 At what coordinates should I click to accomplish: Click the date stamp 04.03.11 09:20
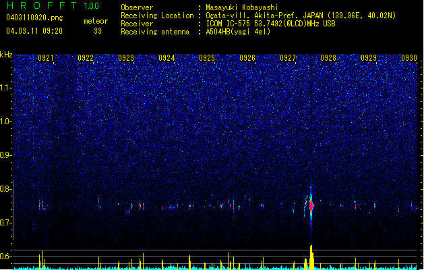pos(34,31)
